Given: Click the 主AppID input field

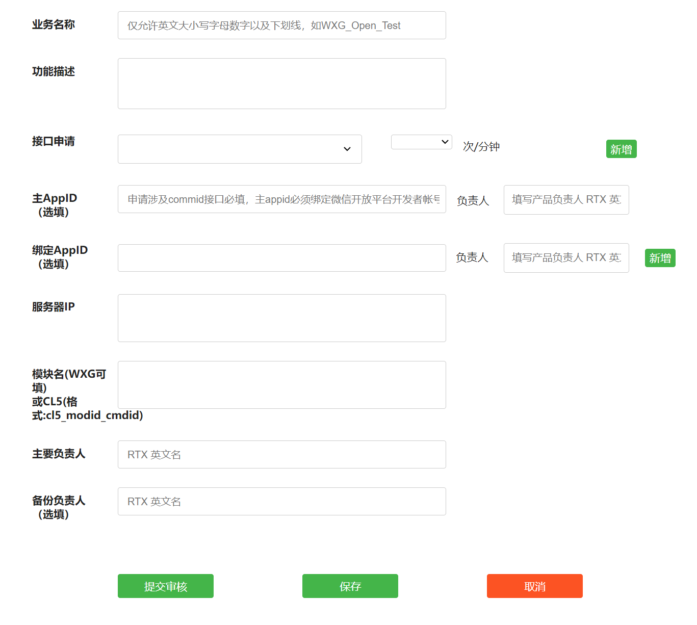Looking at the screenshot, I should [x=281, y=199].
